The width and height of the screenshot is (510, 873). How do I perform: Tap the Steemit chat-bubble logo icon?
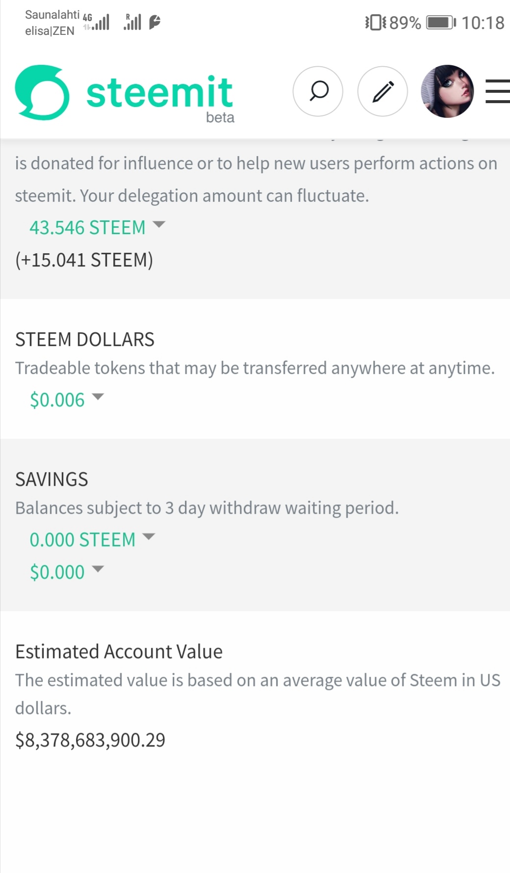tap(42, 92)
